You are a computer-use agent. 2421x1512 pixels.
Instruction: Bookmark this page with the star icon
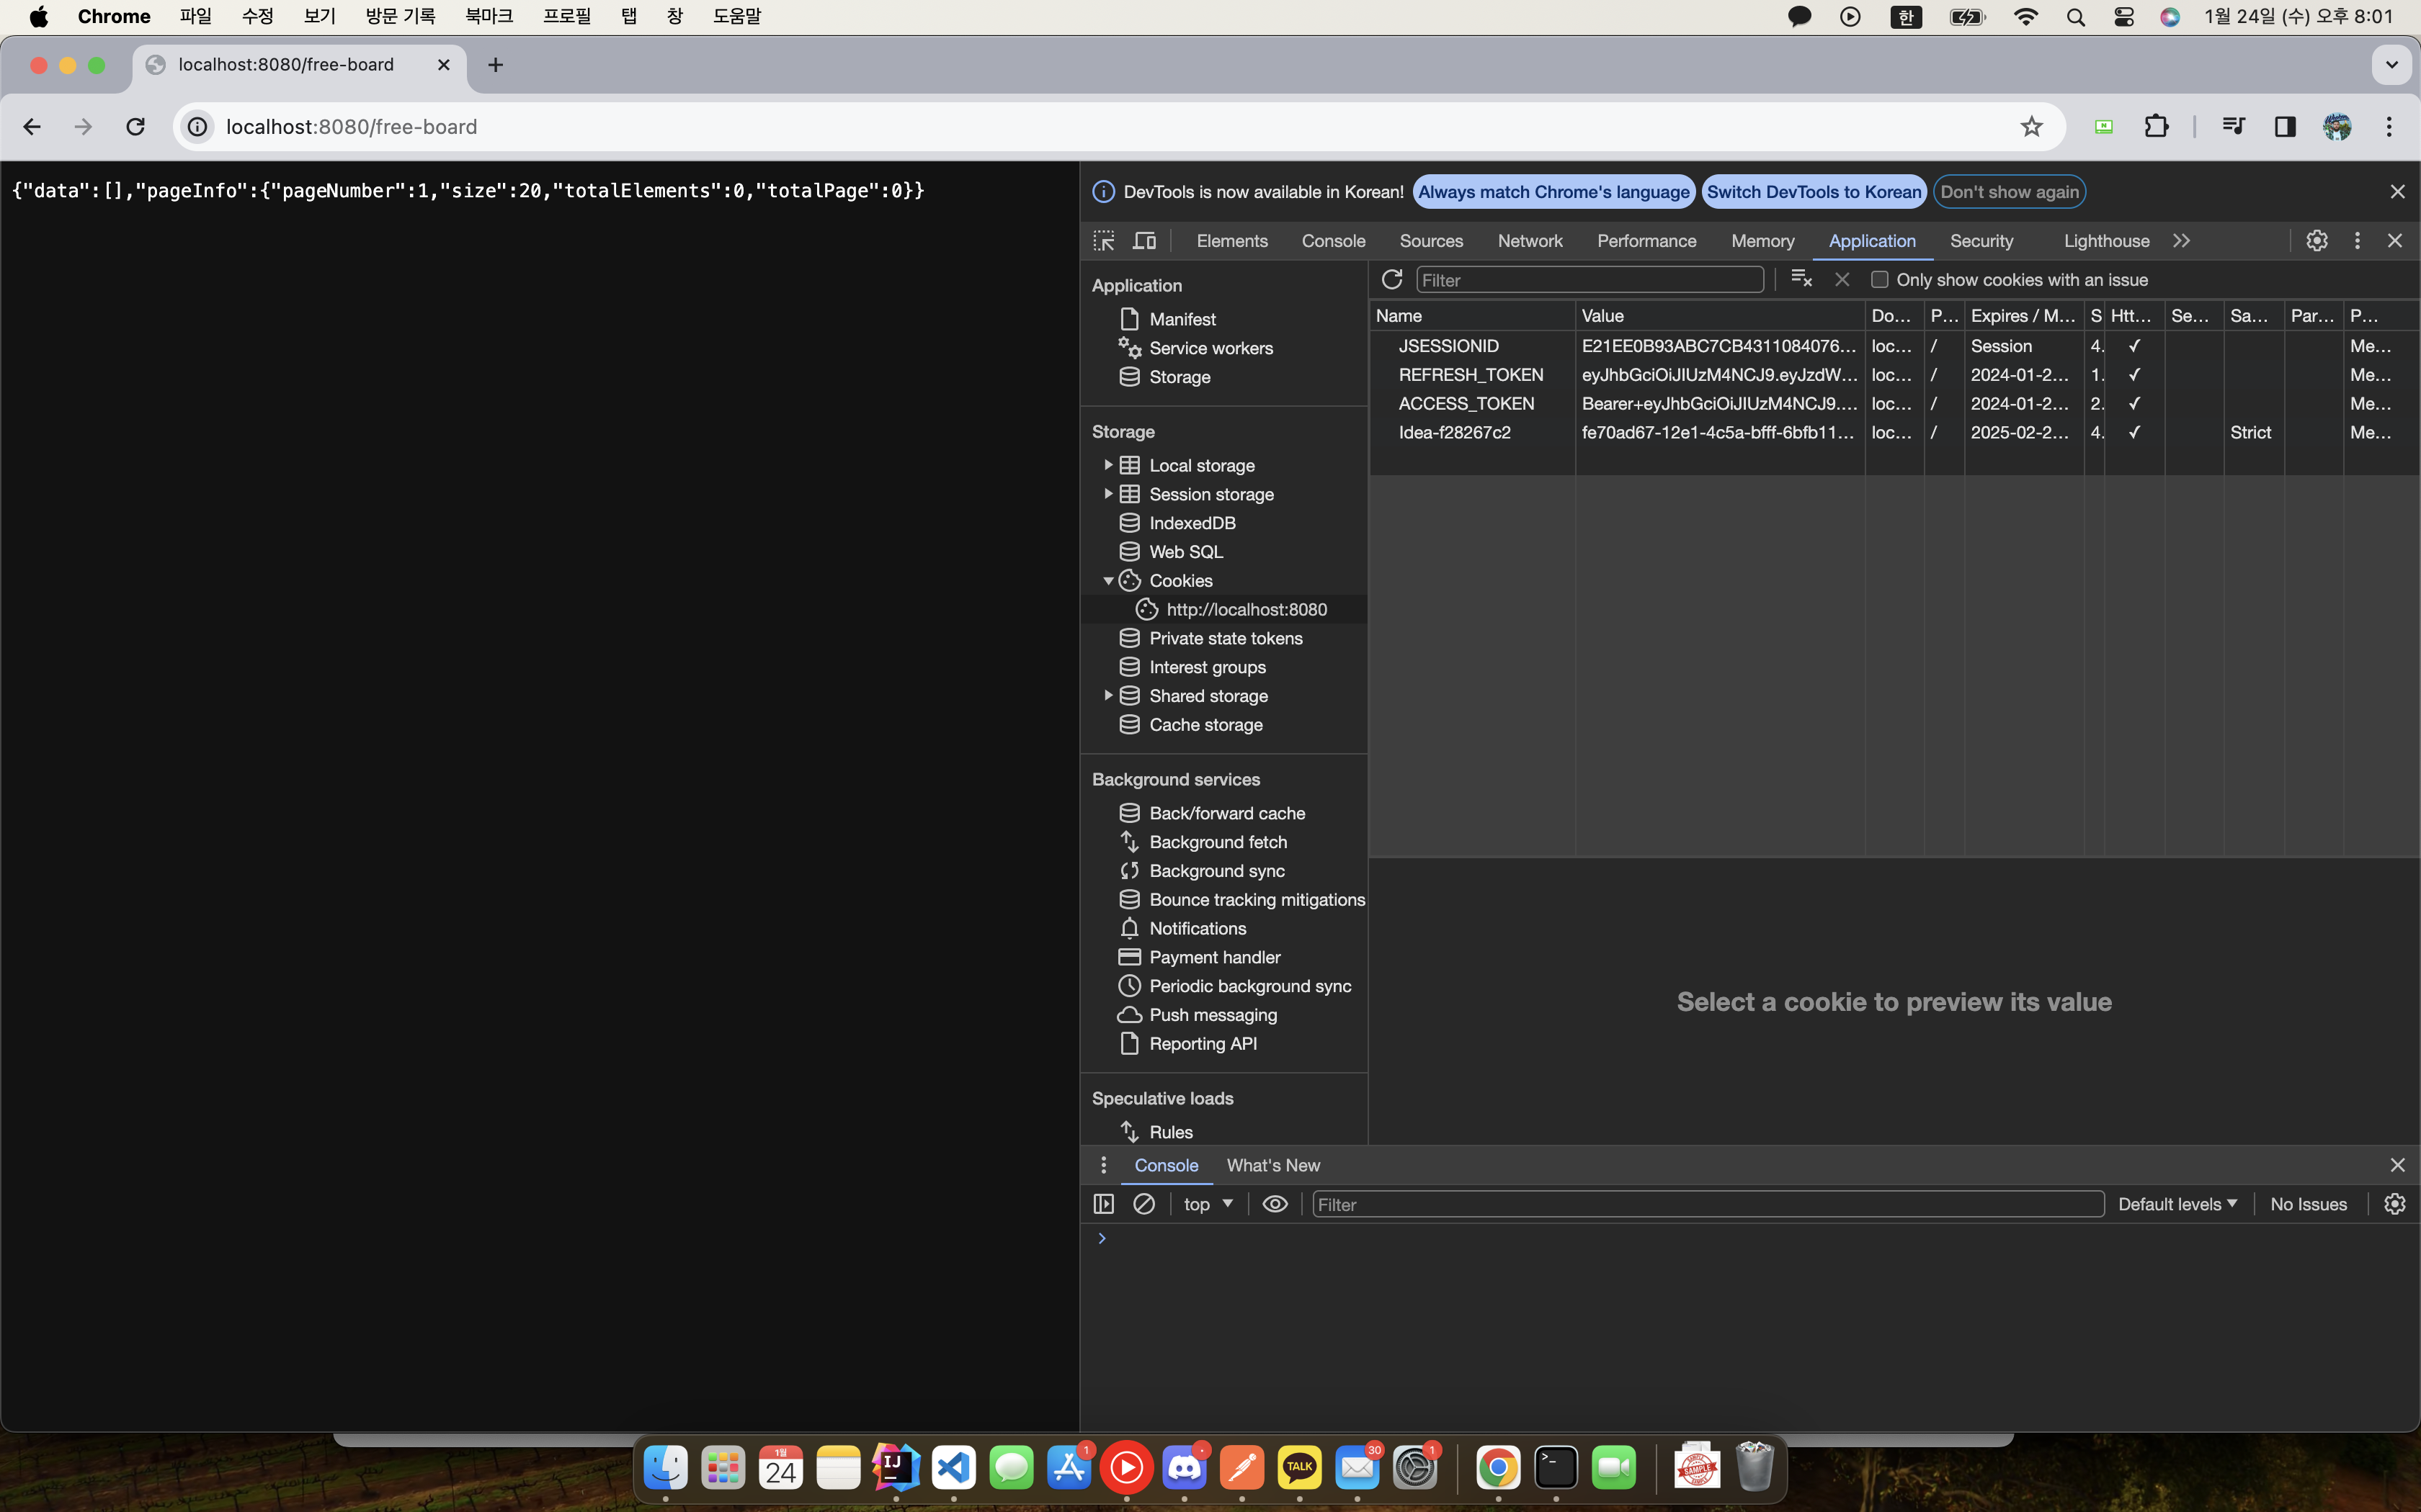(x=2031, y=127)
